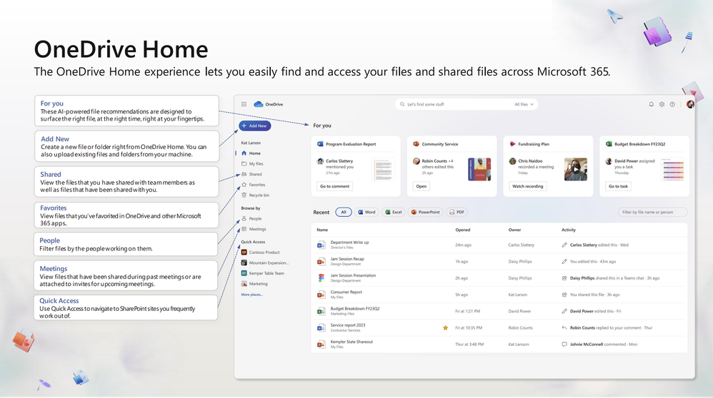This screenshot has height=398, width=713.
Task: Sort by the Opened column header
Action: [463, 230]
